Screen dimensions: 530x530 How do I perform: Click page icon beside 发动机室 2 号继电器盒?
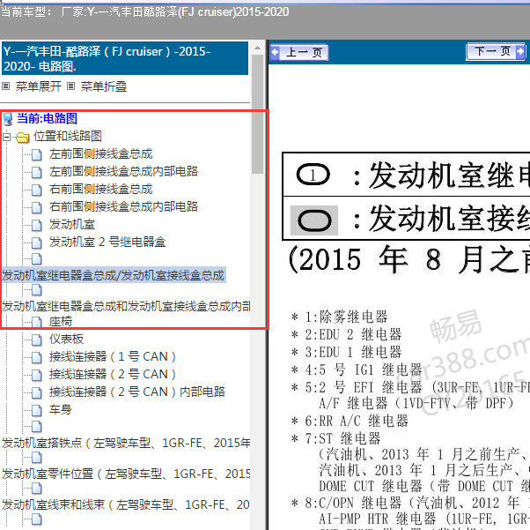coord(36,243)
